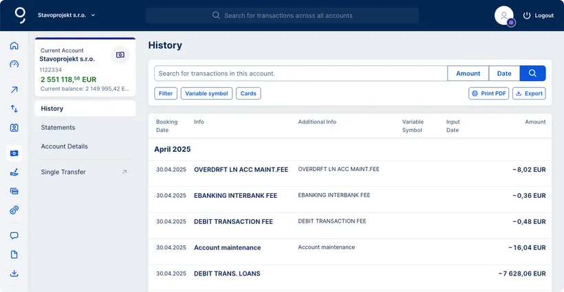Open the document icon in the sidebar
This screenshot has height=292, width=564.
tap(14, 255)
